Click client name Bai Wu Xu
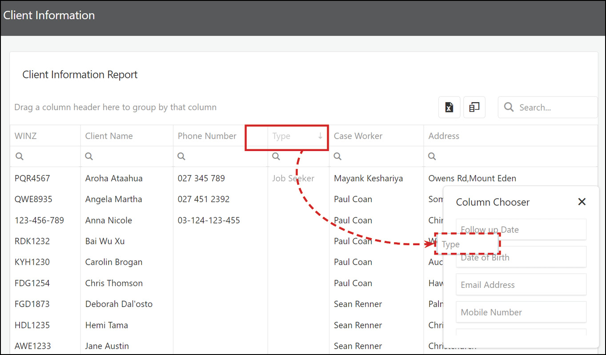Screen dimensions: 606x355 tap(105, 241)
